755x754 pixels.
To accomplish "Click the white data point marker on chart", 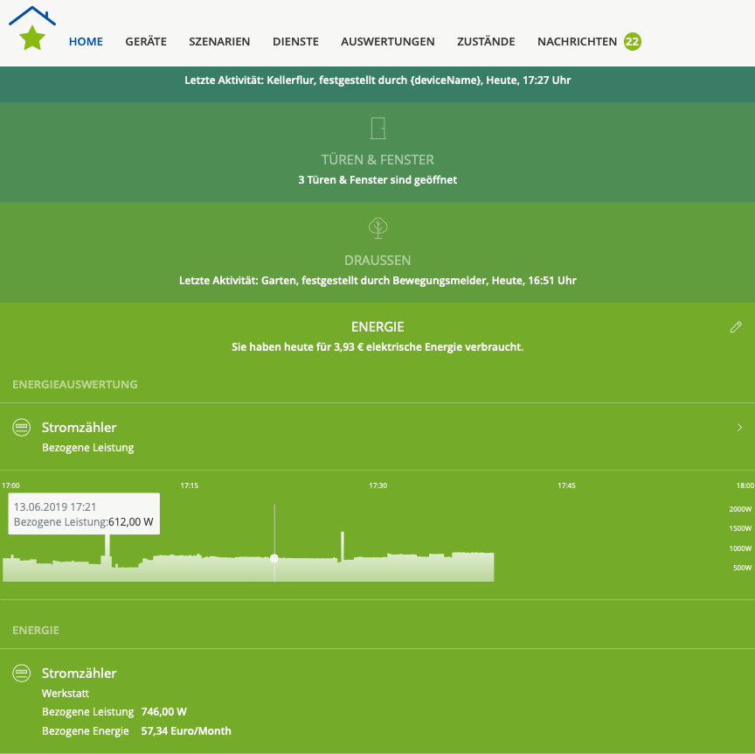I will pyautogui.click(x=274, y=558).
